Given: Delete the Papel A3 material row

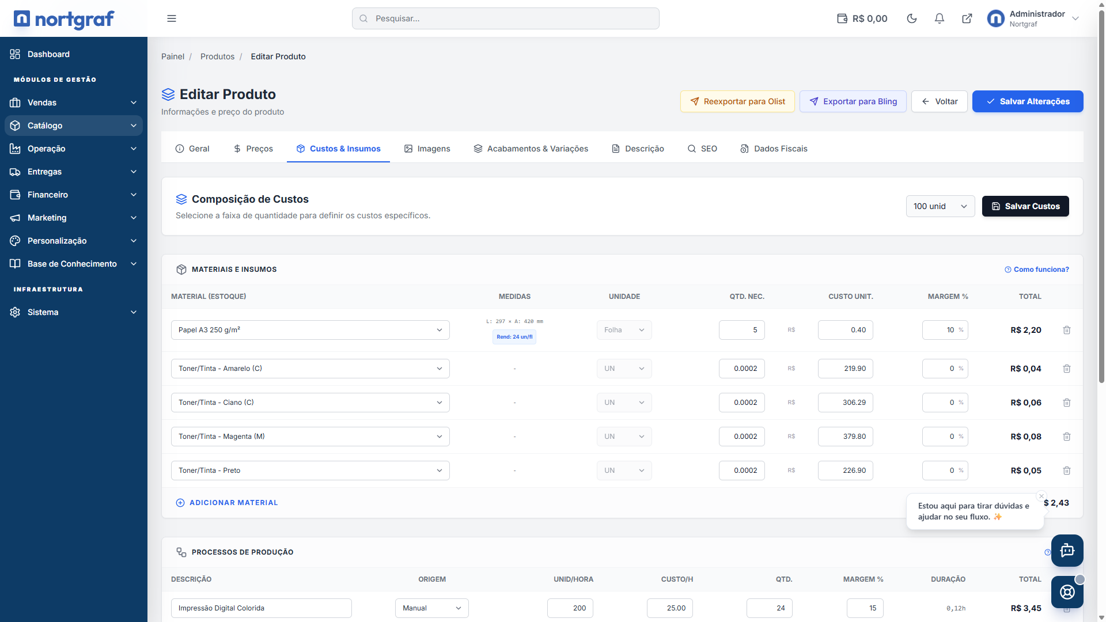Looking at the screenshot, I should tap(1067, 330).
